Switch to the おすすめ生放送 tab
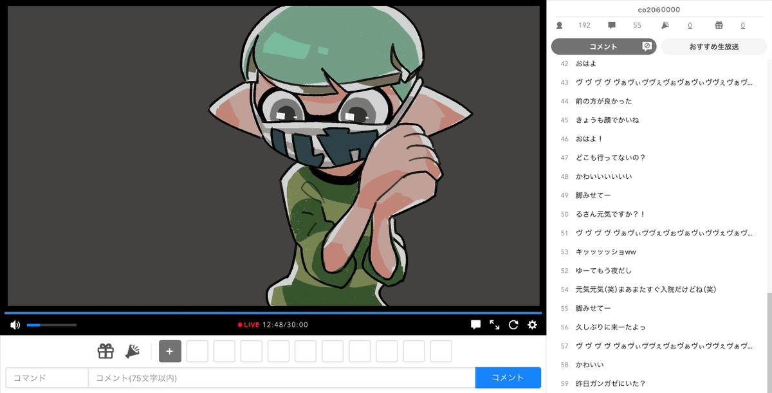The image size is (772, 393). coord(714,46)
